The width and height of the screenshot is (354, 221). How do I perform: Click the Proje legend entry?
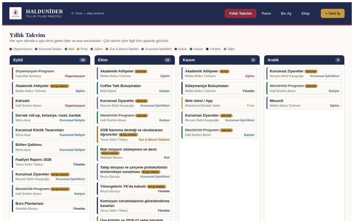[82, 49]
